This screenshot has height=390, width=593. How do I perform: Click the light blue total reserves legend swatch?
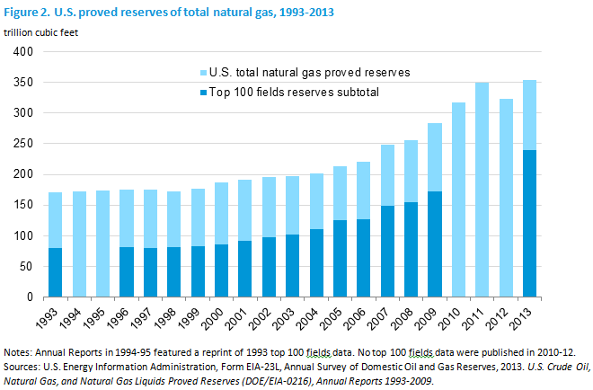203,73
